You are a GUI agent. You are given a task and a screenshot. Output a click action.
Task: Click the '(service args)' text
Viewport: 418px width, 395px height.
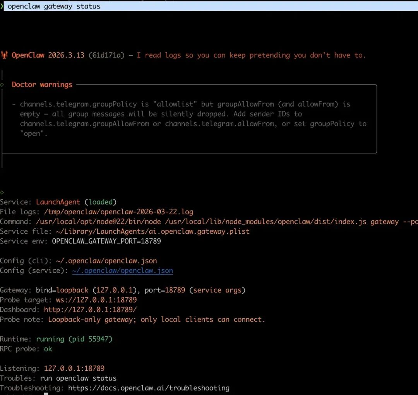(x=217, y=290)
